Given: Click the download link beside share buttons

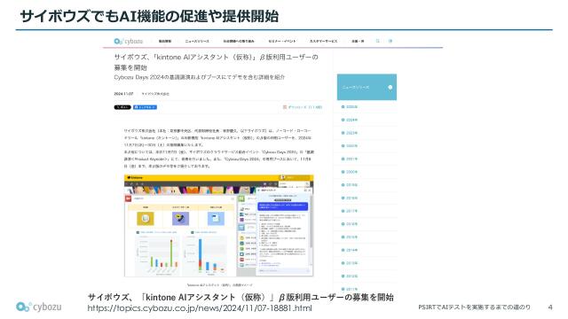Looking at the screenshot, I should [x=303, y=107].
